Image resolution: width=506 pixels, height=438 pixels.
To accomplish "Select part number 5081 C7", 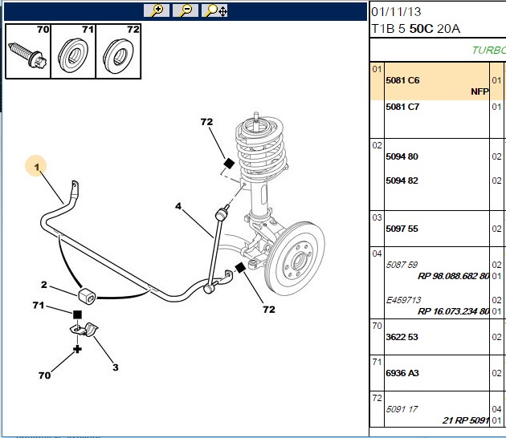I will click(x=402, y=107).
